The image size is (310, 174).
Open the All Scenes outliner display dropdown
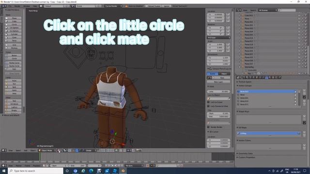point(268,10)
